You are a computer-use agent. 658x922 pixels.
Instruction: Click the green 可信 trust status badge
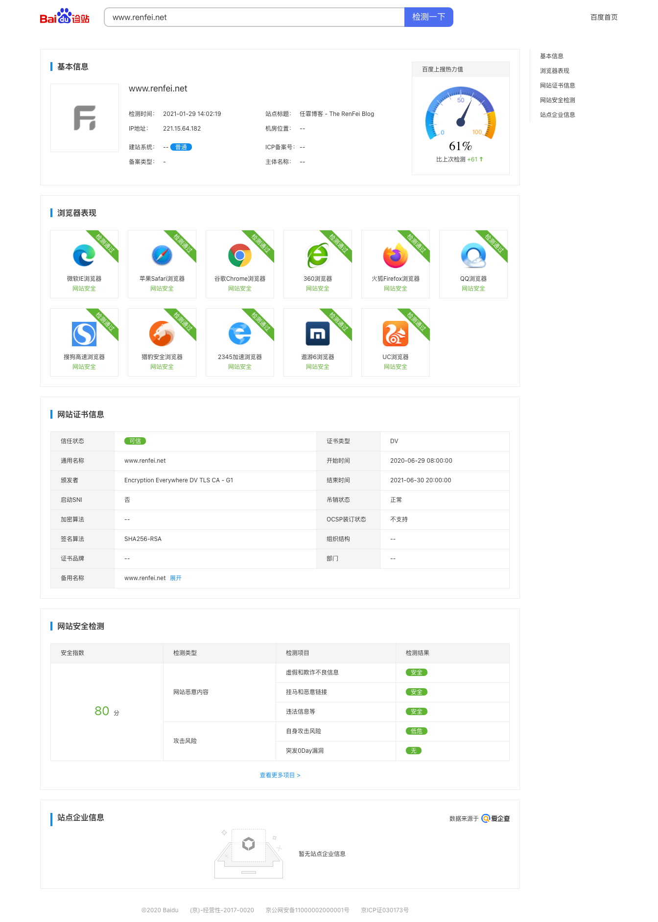pos(135,441)
